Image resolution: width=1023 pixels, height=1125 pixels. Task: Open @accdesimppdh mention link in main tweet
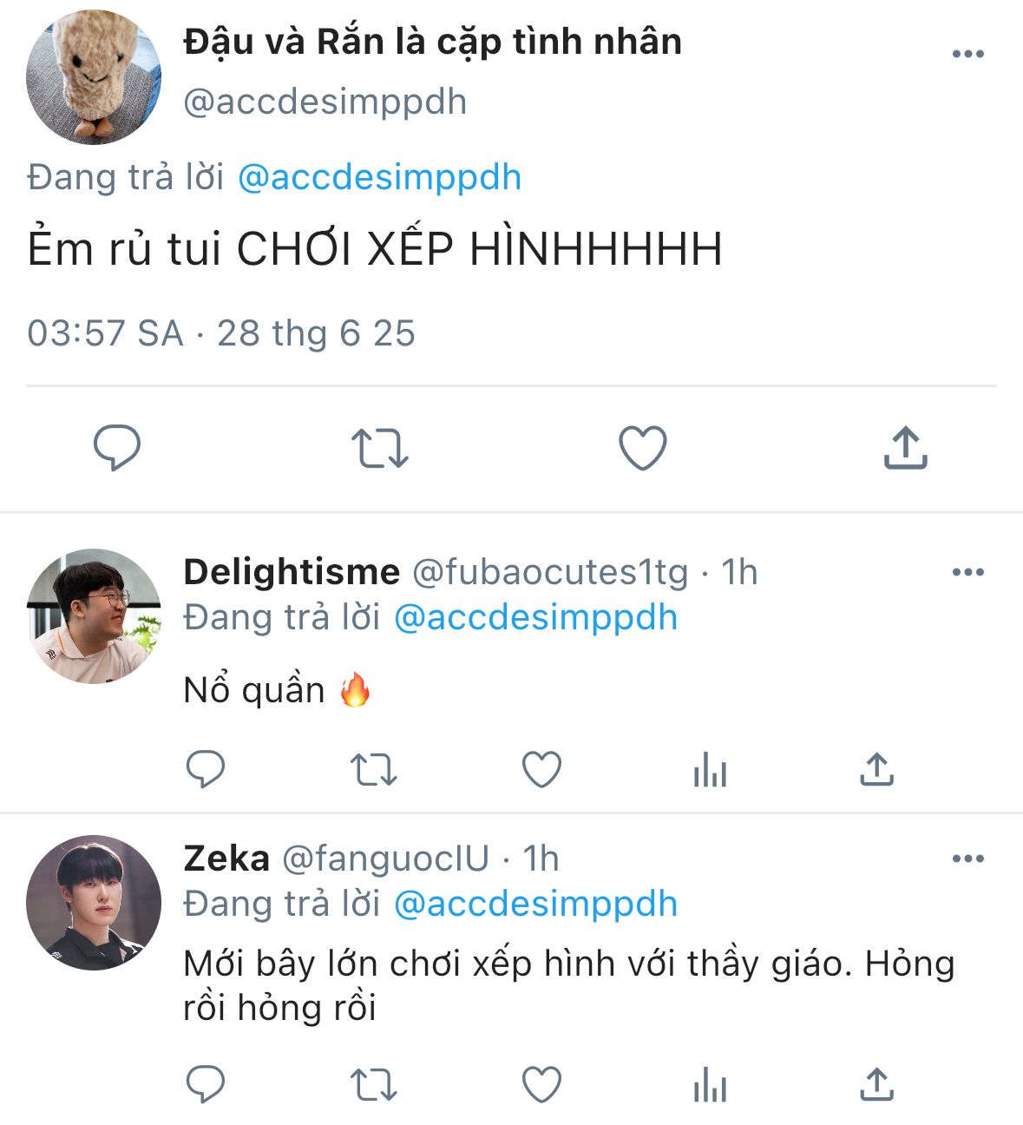pyautogui.click(x=379, y=178)
